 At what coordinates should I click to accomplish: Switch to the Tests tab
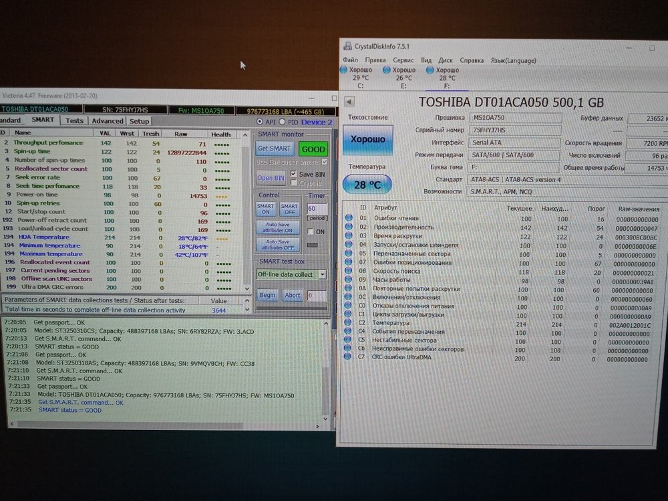tap(74, 121)
